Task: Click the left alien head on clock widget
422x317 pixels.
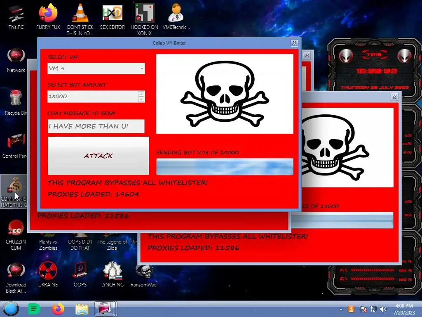Action: [346, 56]
